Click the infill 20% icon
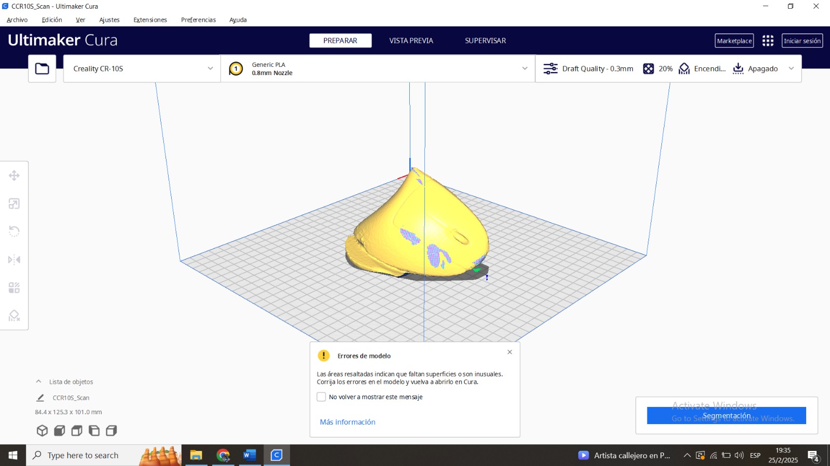The image size is (830, 466). click(x=648, y=68)
